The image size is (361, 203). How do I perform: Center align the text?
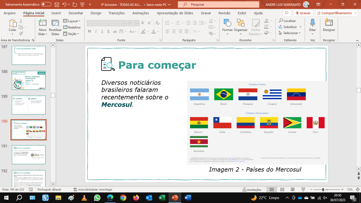(174, 31)
